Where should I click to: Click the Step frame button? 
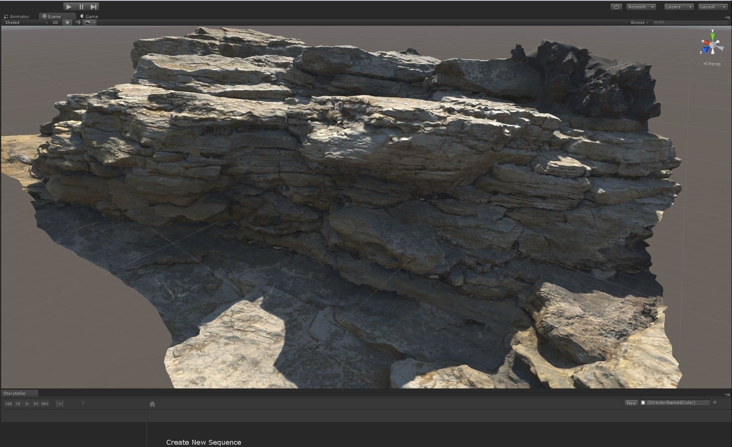pyautogui.click(x=93, y=7)
